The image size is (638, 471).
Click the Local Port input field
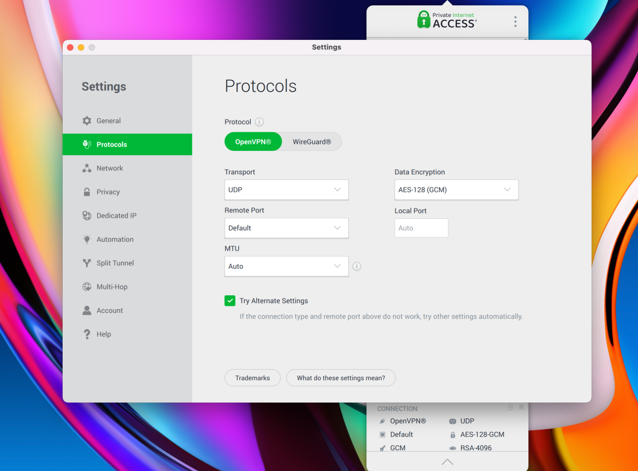tap(421, 228)
